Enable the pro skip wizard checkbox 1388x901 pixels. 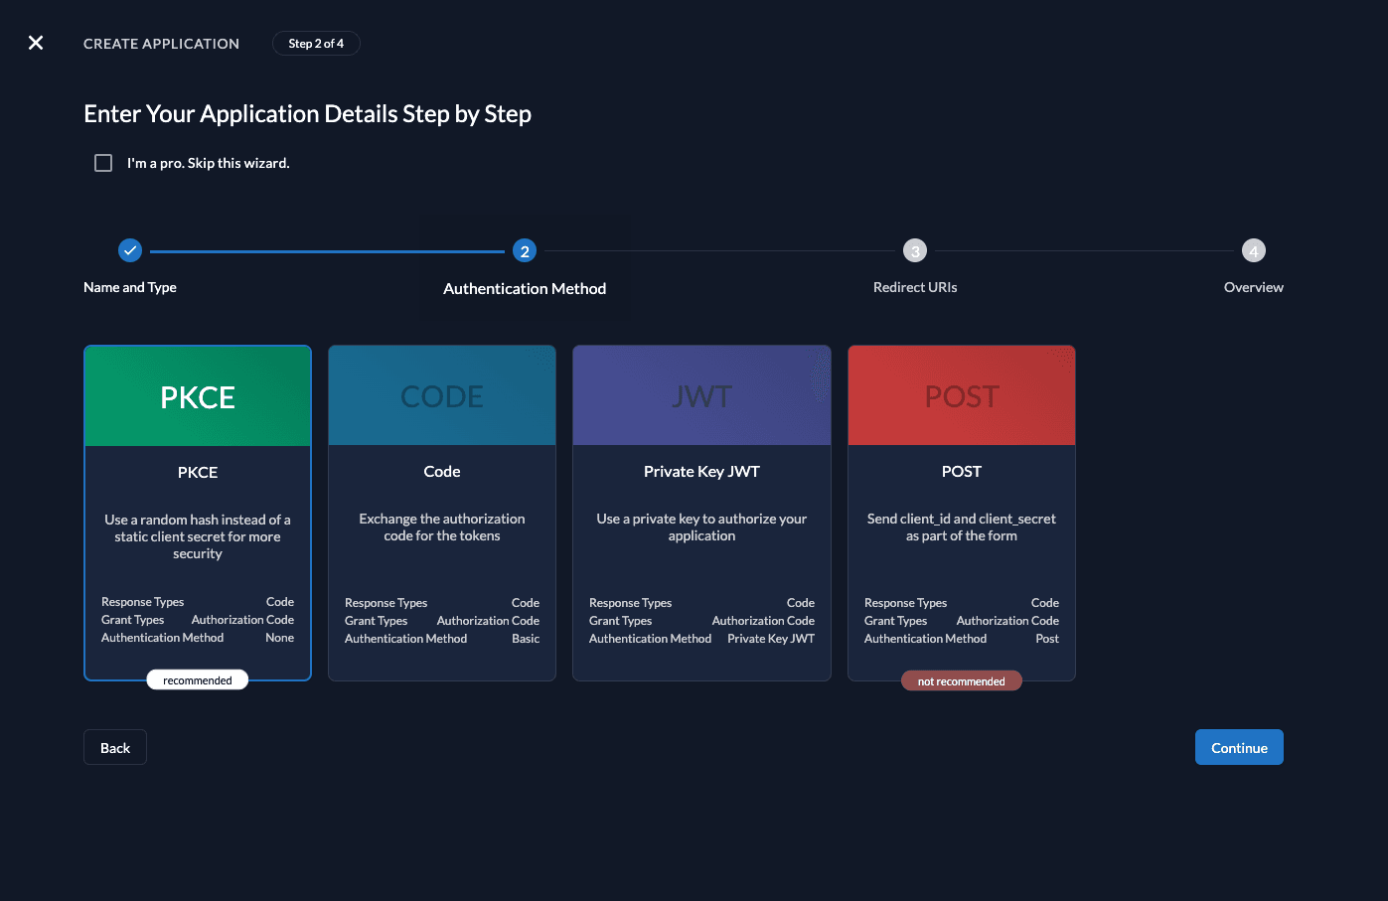point(102,162)
